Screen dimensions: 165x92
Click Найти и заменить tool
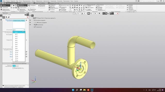tap(130, 8)
